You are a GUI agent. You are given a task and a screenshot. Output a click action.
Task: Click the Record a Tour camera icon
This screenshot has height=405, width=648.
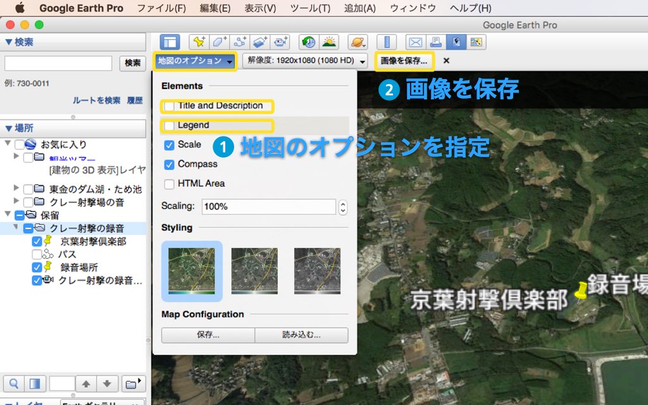[280, 42]
